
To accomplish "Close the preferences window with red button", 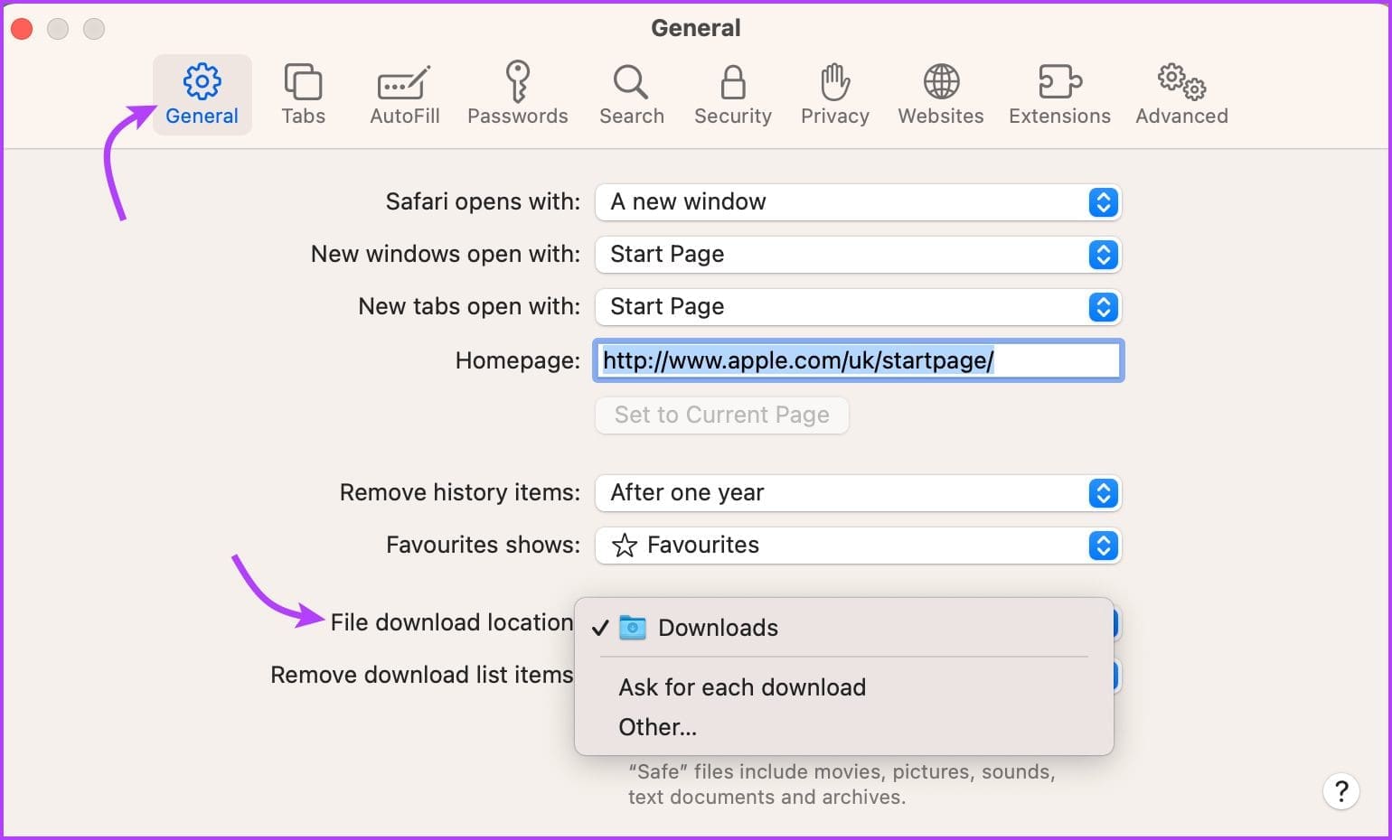I will [x=22, y=29].
